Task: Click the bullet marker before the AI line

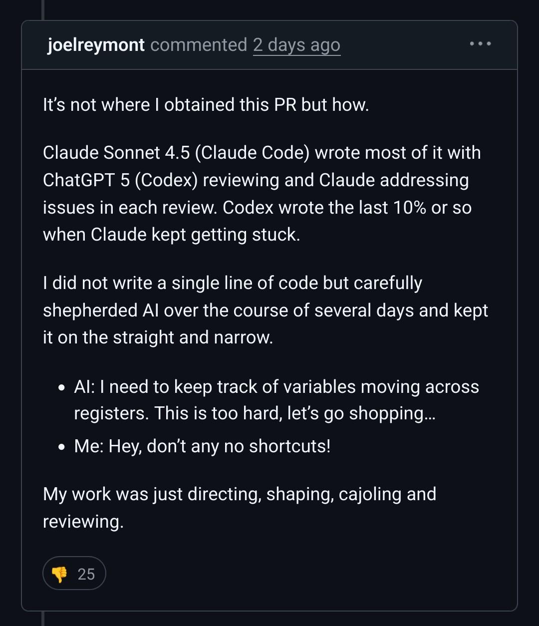Action: tap(61, 388)
